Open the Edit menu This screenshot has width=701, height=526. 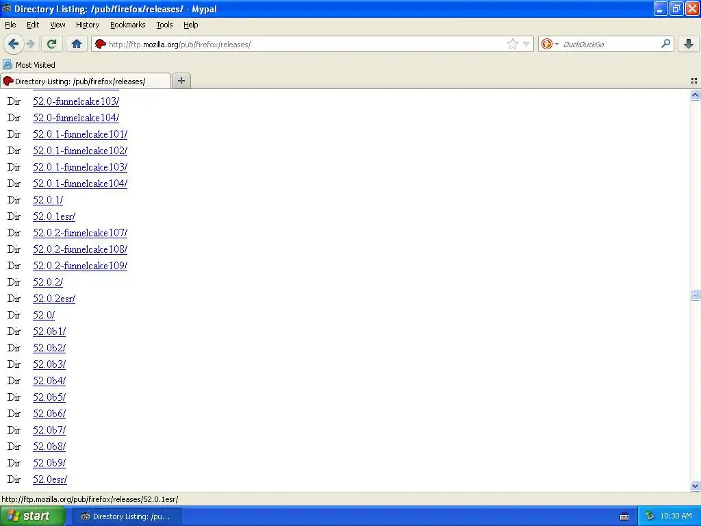coord(33,25)
